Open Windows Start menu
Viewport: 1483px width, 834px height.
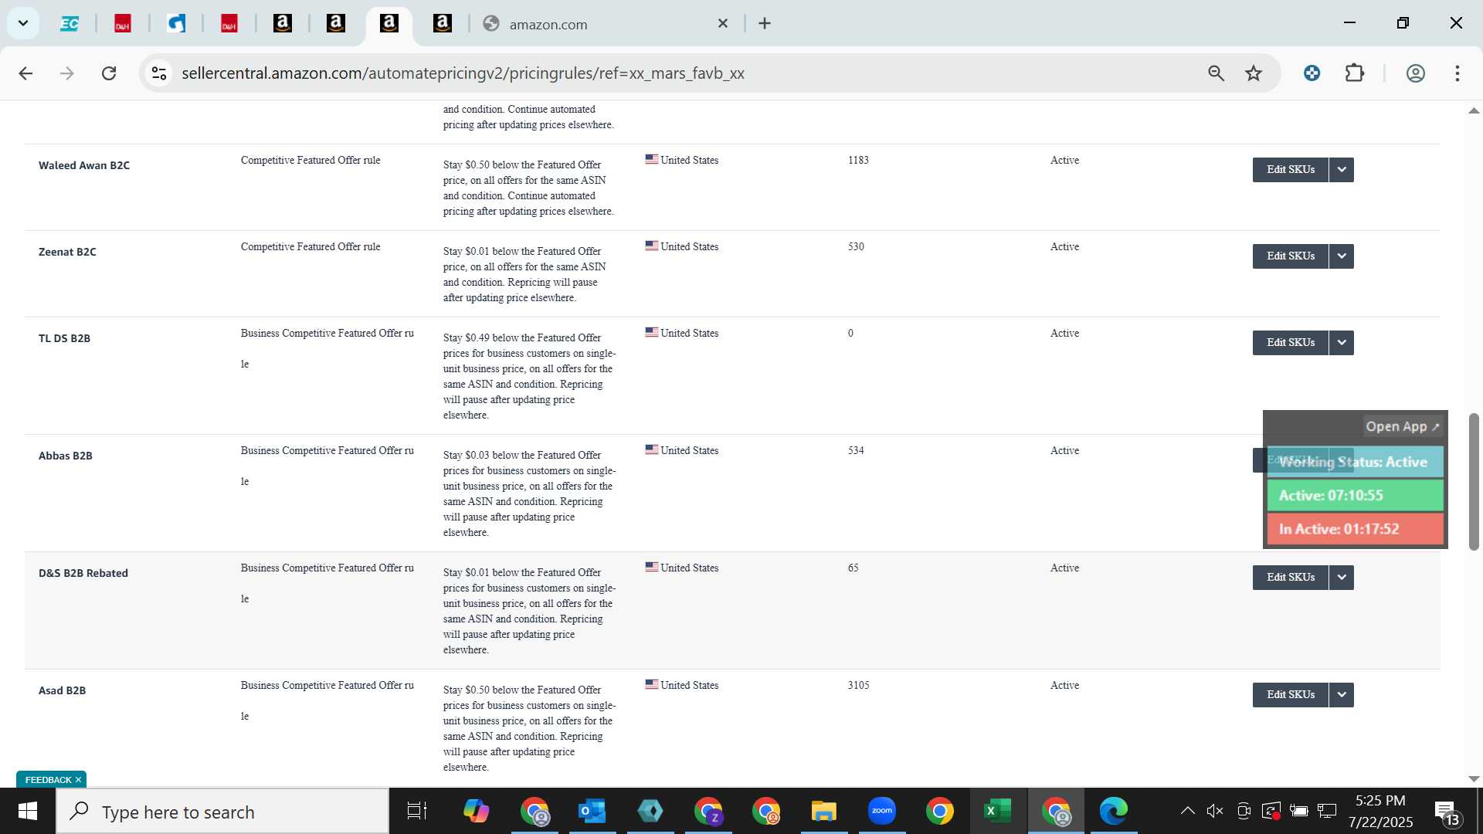[28, 812]
